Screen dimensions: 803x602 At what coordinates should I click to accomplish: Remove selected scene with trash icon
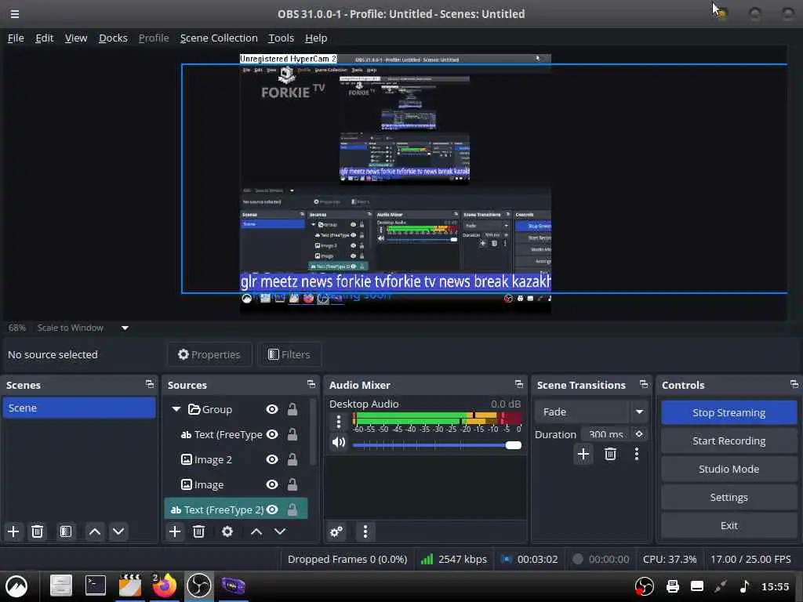tap(37, 531)
